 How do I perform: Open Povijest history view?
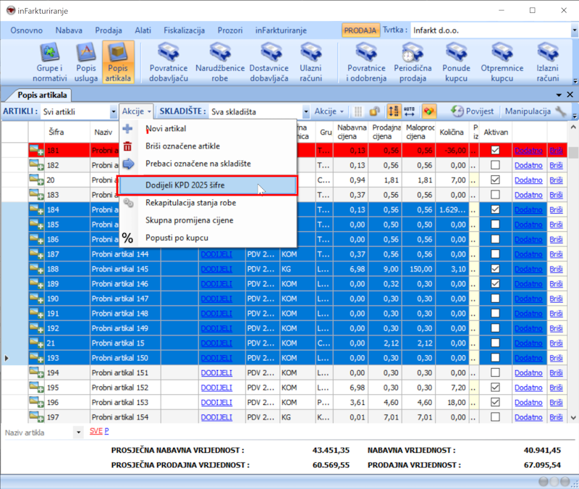pyautogui.click(x=472, y=112)
